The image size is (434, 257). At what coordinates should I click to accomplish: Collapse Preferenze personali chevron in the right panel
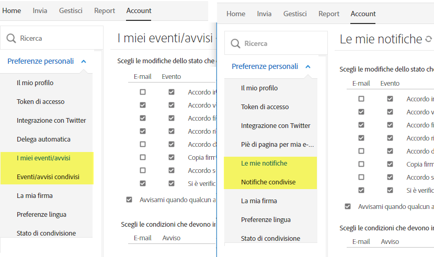[308, 66]
